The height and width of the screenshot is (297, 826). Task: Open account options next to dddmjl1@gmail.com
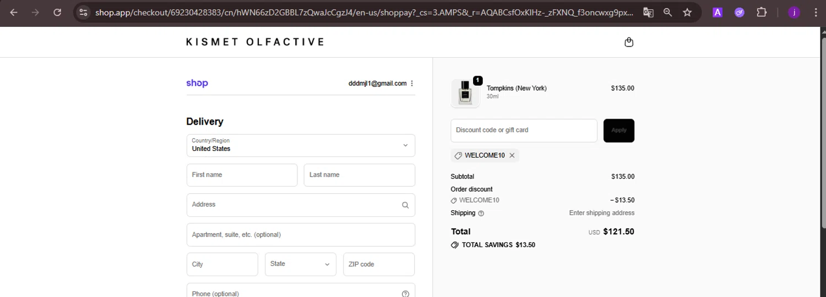pyautogui.click(x=412, y=83)
